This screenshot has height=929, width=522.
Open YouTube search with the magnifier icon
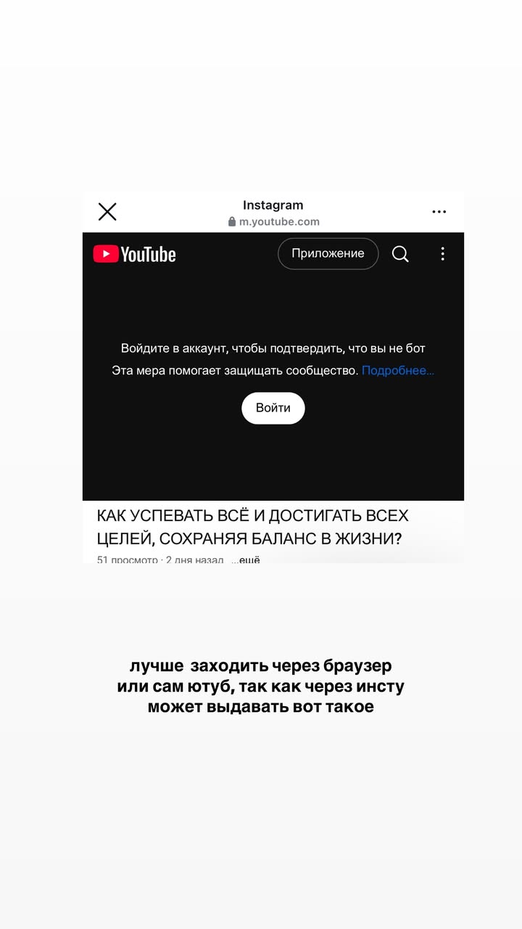(x=400, y=254)
